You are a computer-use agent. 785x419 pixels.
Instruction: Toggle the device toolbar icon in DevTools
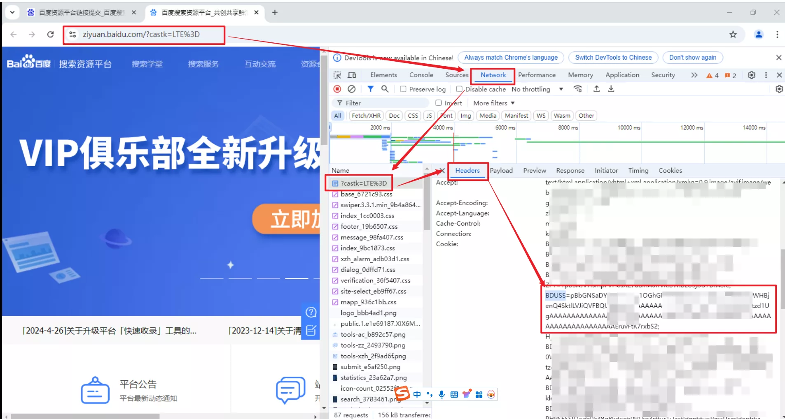tap(352, 75)
